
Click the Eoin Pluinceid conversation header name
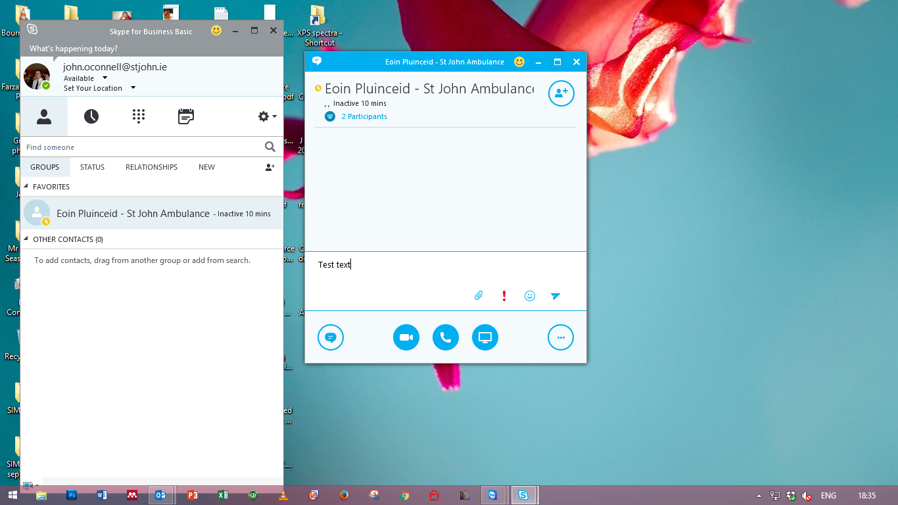coord(429,88)
